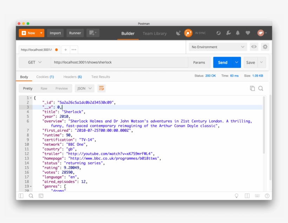Click the response body vertical scrollbar

point(264,125)
